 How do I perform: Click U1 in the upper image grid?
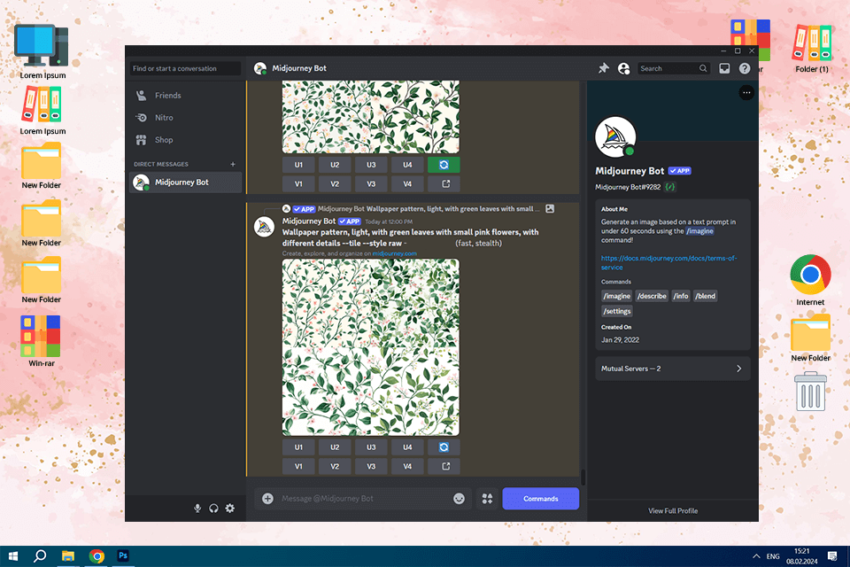click(x=298, y=165)
